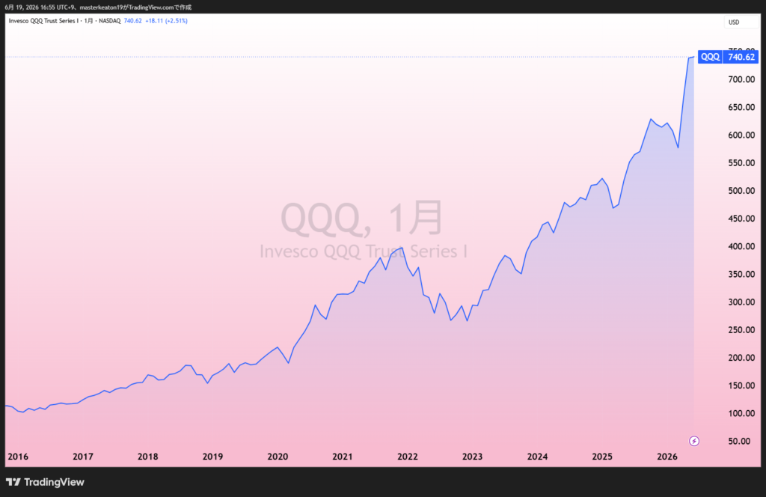The width and height of the screenshot is (766, 497).
Task: Click the TradingView logo
Action: [45, 482]
